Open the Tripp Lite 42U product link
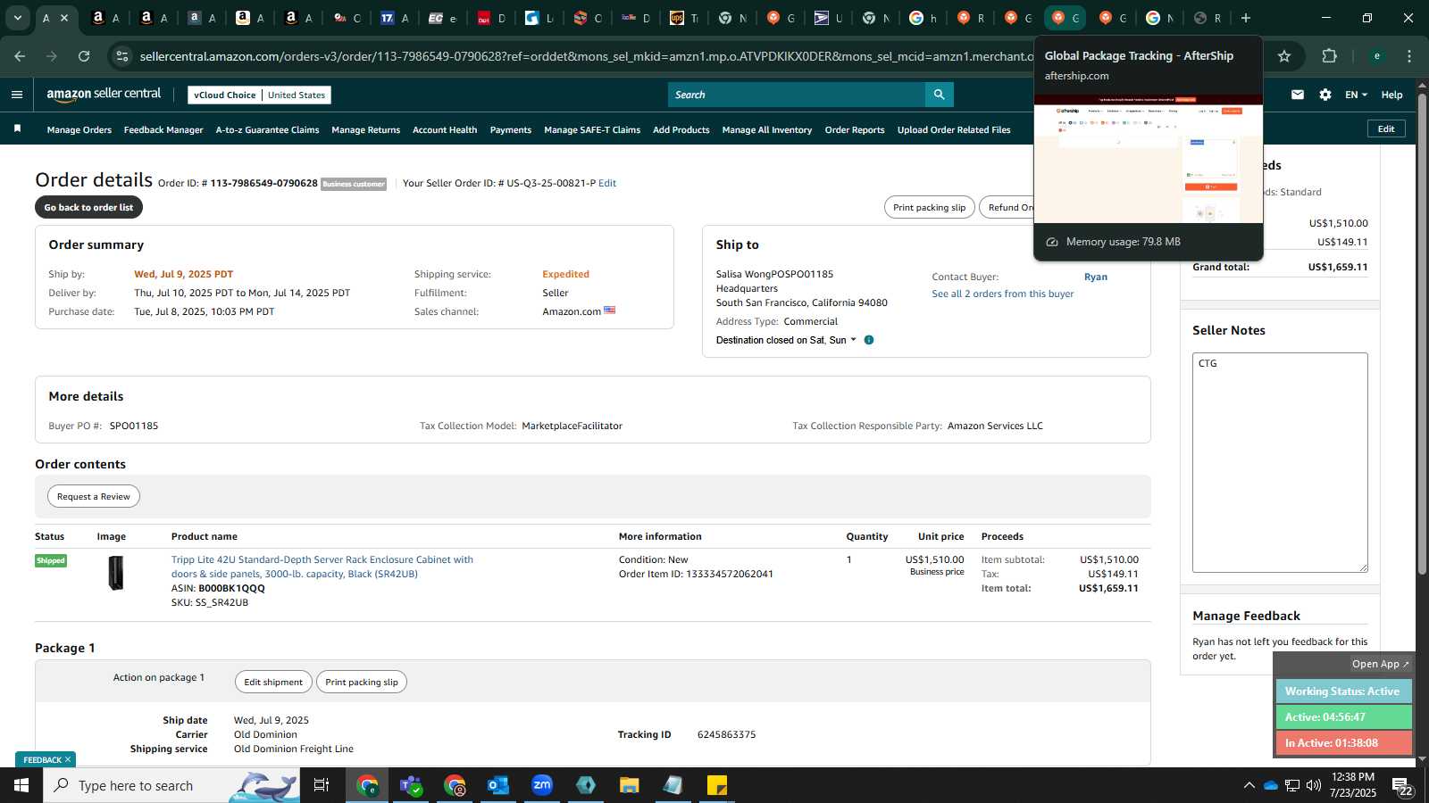Screen dimensions: 1429x803 tap(322, 567)
